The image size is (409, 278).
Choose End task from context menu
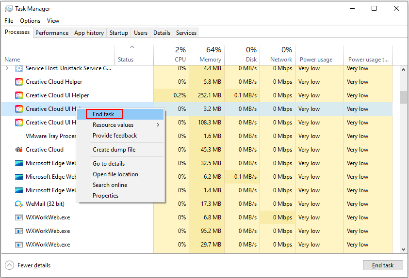click(x=120, y=114)
